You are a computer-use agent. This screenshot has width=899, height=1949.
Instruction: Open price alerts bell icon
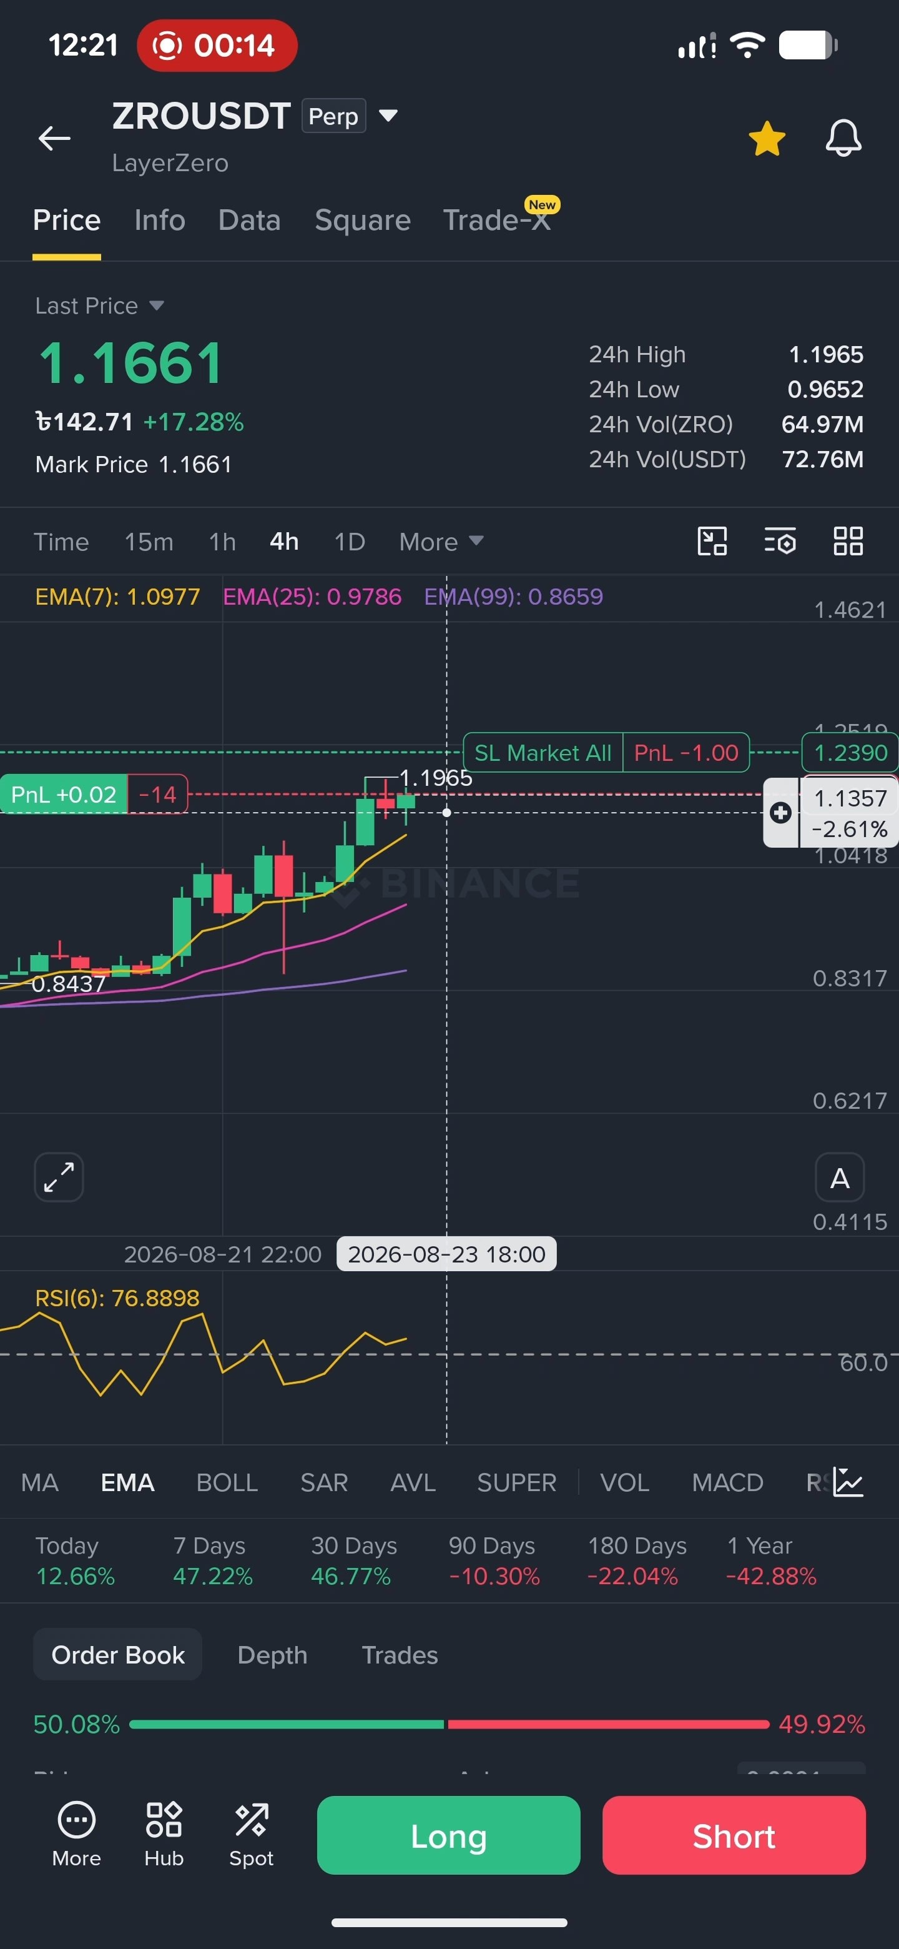843,137
